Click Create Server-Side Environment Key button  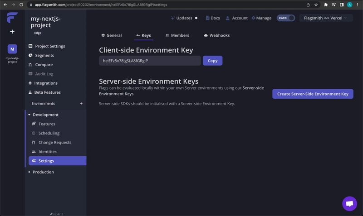click(x=313, y=94)
